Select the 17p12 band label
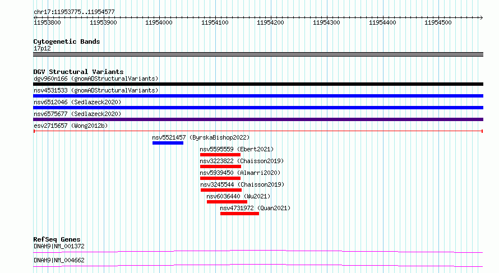Screen dimensions: 499x273 42,48
